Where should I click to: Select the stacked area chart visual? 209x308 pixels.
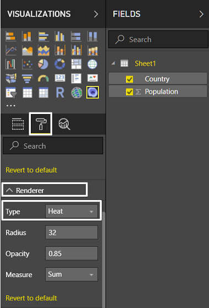tap(43, 50)
